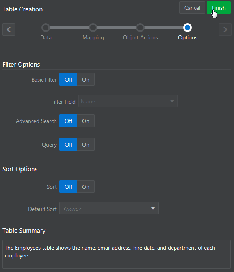Open the Default Sort dropdown
Image resolution: width=234 pixels, height=272 pixels.
pos(109,208)
